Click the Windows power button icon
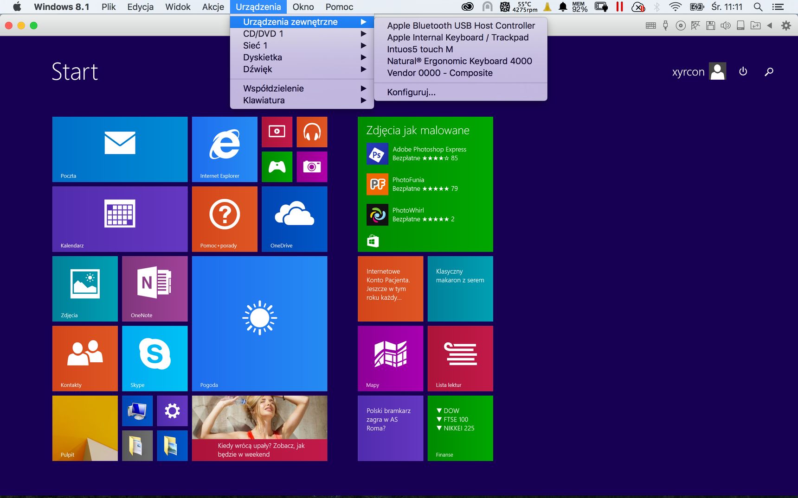This screenshot has width=798, height=498. tap(743, 71)
